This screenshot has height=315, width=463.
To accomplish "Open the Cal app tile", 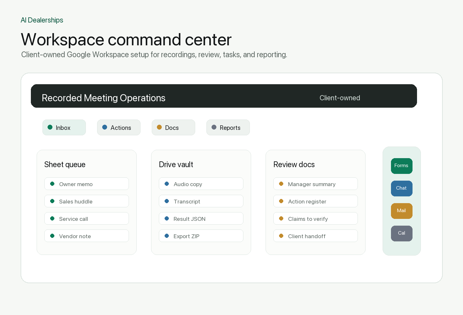I will (402, 233).
